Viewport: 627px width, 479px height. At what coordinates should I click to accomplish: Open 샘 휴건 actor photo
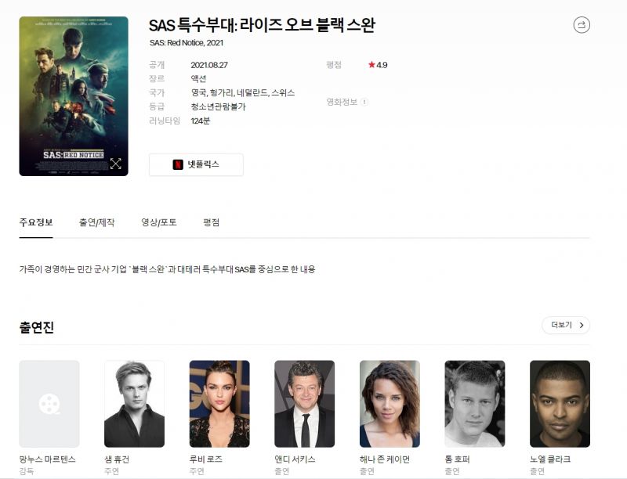pyautogui.click(x=134, y=404)
